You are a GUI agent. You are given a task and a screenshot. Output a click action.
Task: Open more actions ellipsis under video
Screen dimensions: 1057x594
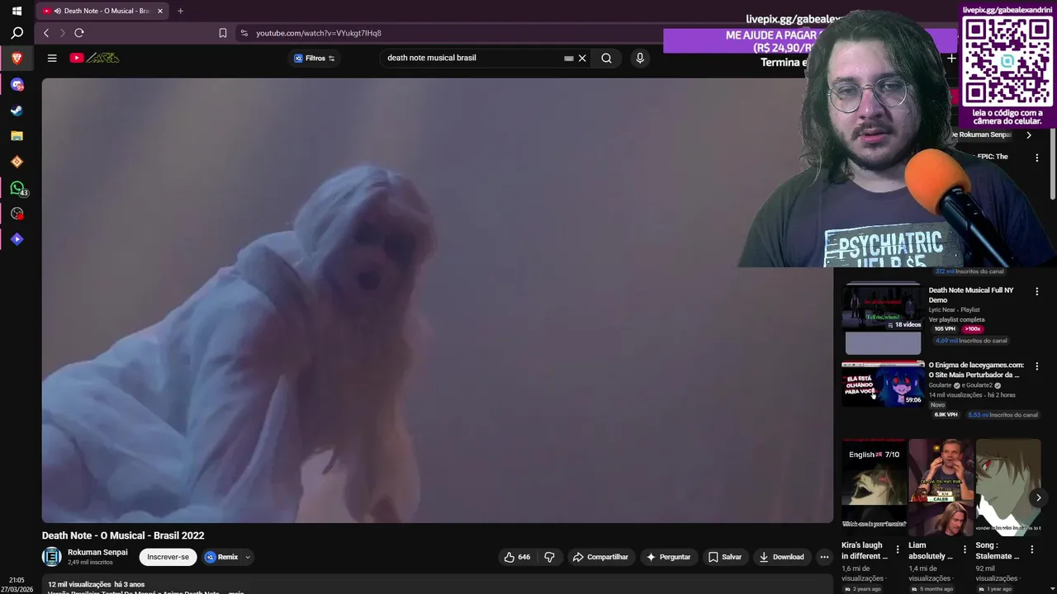pos(824,557)
